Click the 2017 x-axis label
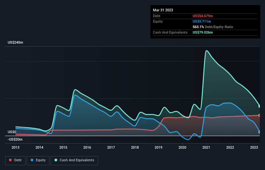The height and width of the screenshot is (170, 265). coord(111,147)
